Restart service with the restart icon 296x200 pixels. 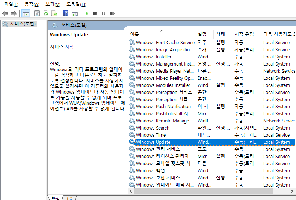tap(112, 13)
